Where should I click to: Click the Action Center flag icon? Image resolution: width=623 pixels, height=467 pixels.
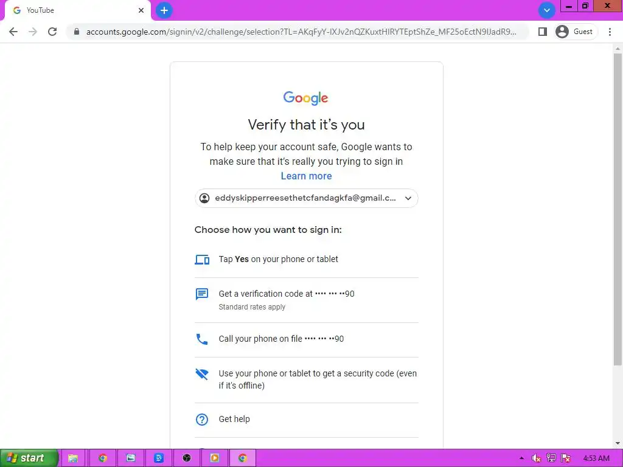[x=566, y=458]
